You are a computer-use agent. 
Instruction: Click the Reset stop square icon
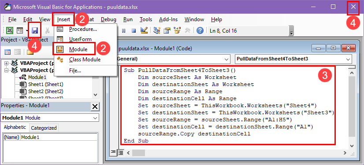tap(134, 31)
